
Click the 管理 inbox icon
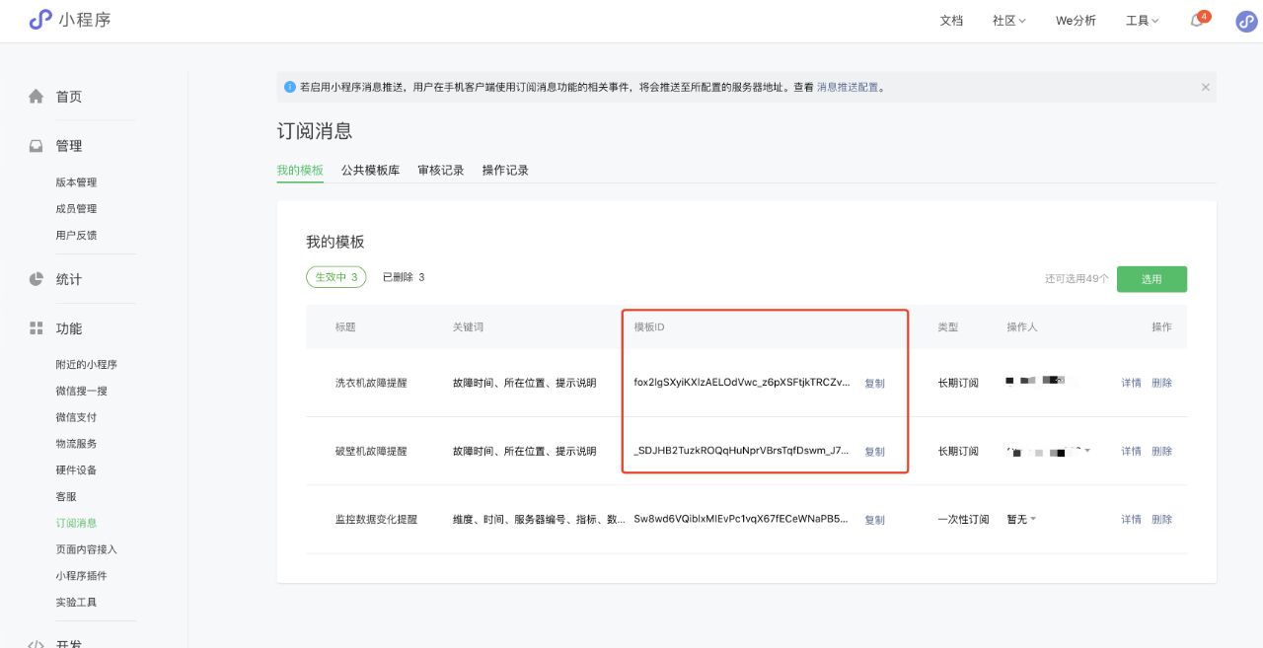(37, 146)
